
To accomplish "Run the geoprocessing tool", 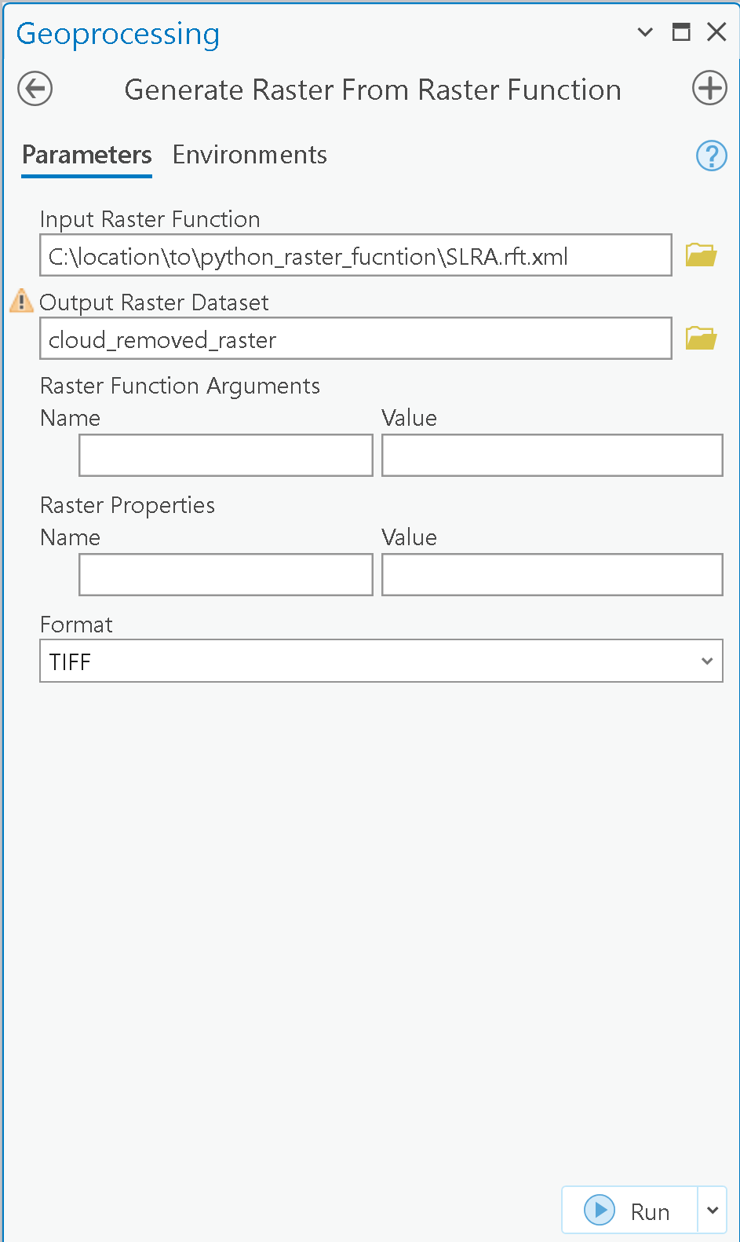I will tap(629, 1211).
